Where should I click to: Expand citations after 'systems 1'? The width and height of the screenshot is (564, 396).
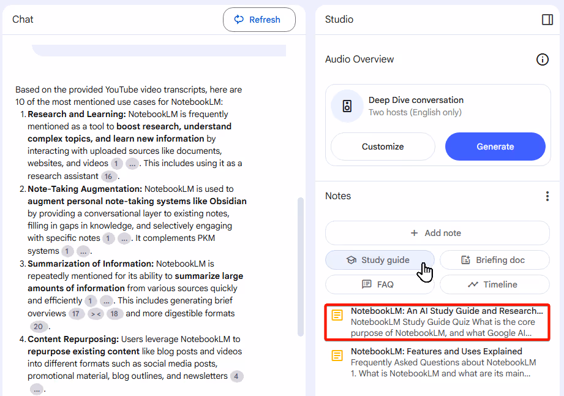[83, 251]
